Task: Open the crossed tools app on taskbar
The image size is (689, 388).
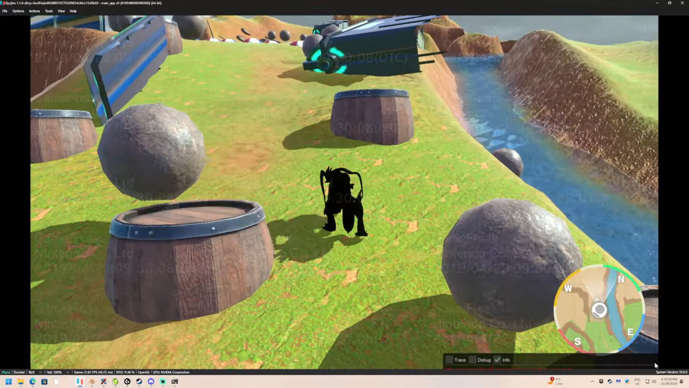Action: coord(103,382)
